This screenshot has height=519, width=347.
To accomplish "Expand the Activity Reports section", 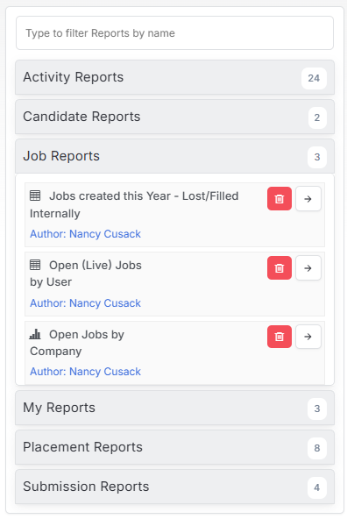I will click(x=174, y=77).
